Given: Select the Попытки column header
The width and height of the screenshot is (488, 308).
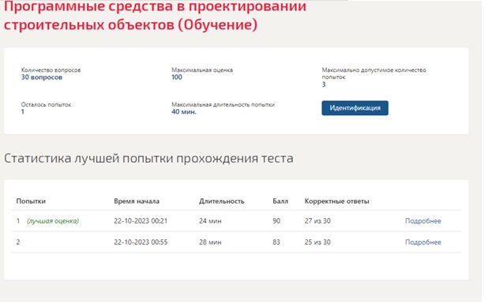Looking at the screenshot, I should (31, 201).
